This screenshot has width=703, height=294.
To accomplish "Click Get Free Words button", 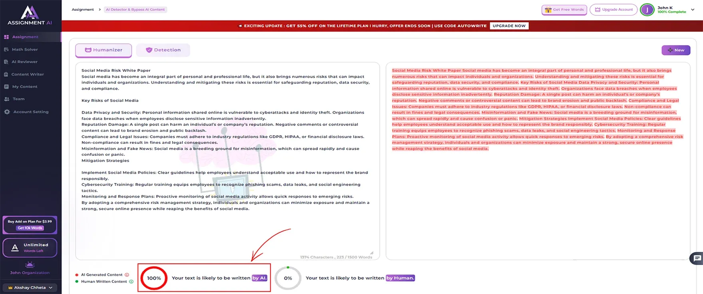I will [564, 10].
